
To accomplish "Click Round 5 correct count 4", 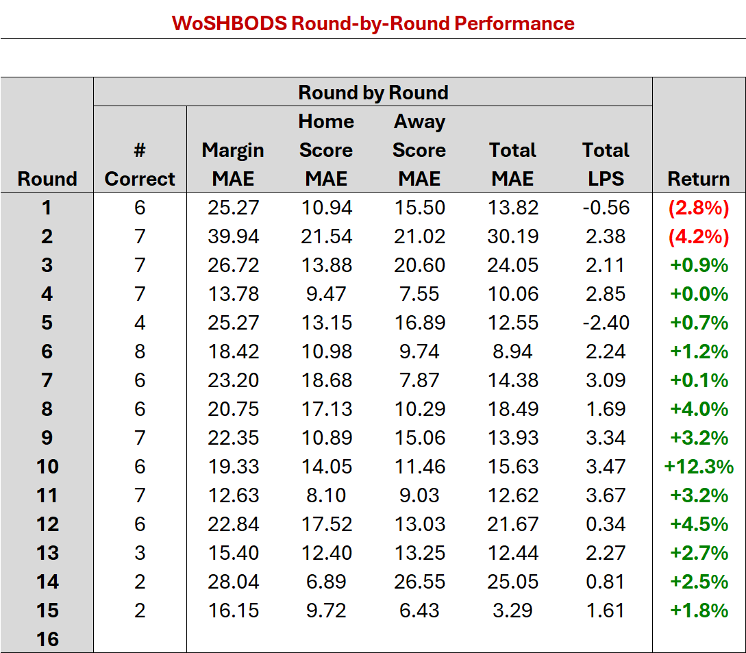I will tap(139, 323).
